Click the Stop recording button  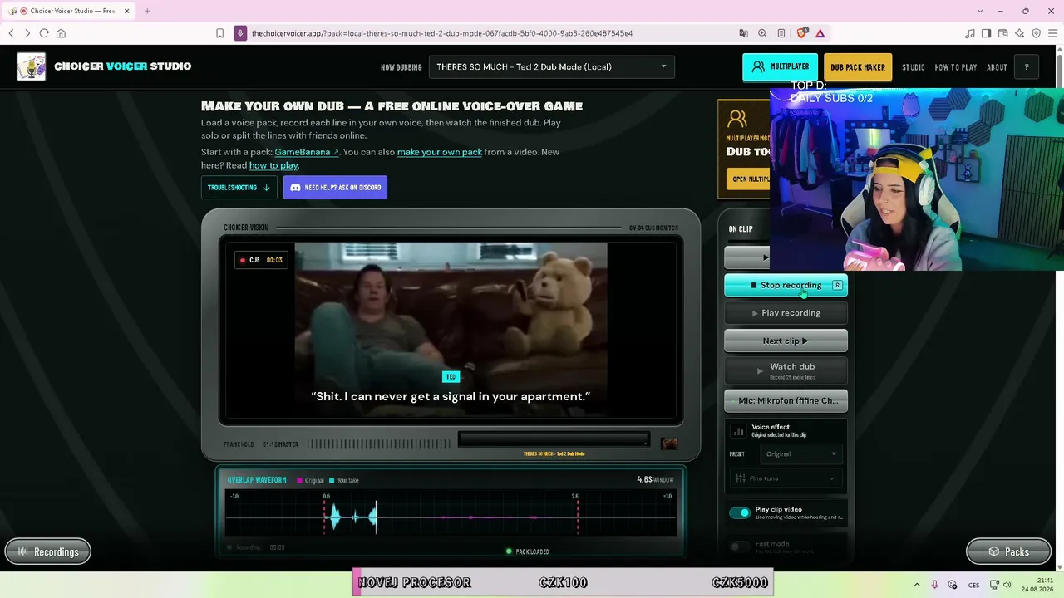tap(786, 285)
